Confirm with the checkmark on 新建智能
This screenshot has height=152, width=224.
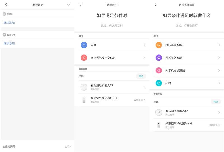69,5
